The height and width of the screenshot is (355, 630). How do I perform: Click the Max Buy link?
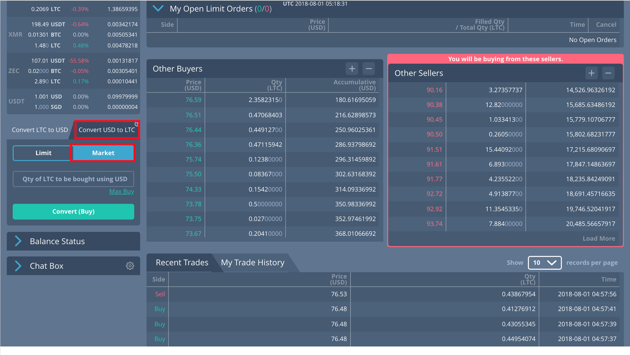point(121,191)
